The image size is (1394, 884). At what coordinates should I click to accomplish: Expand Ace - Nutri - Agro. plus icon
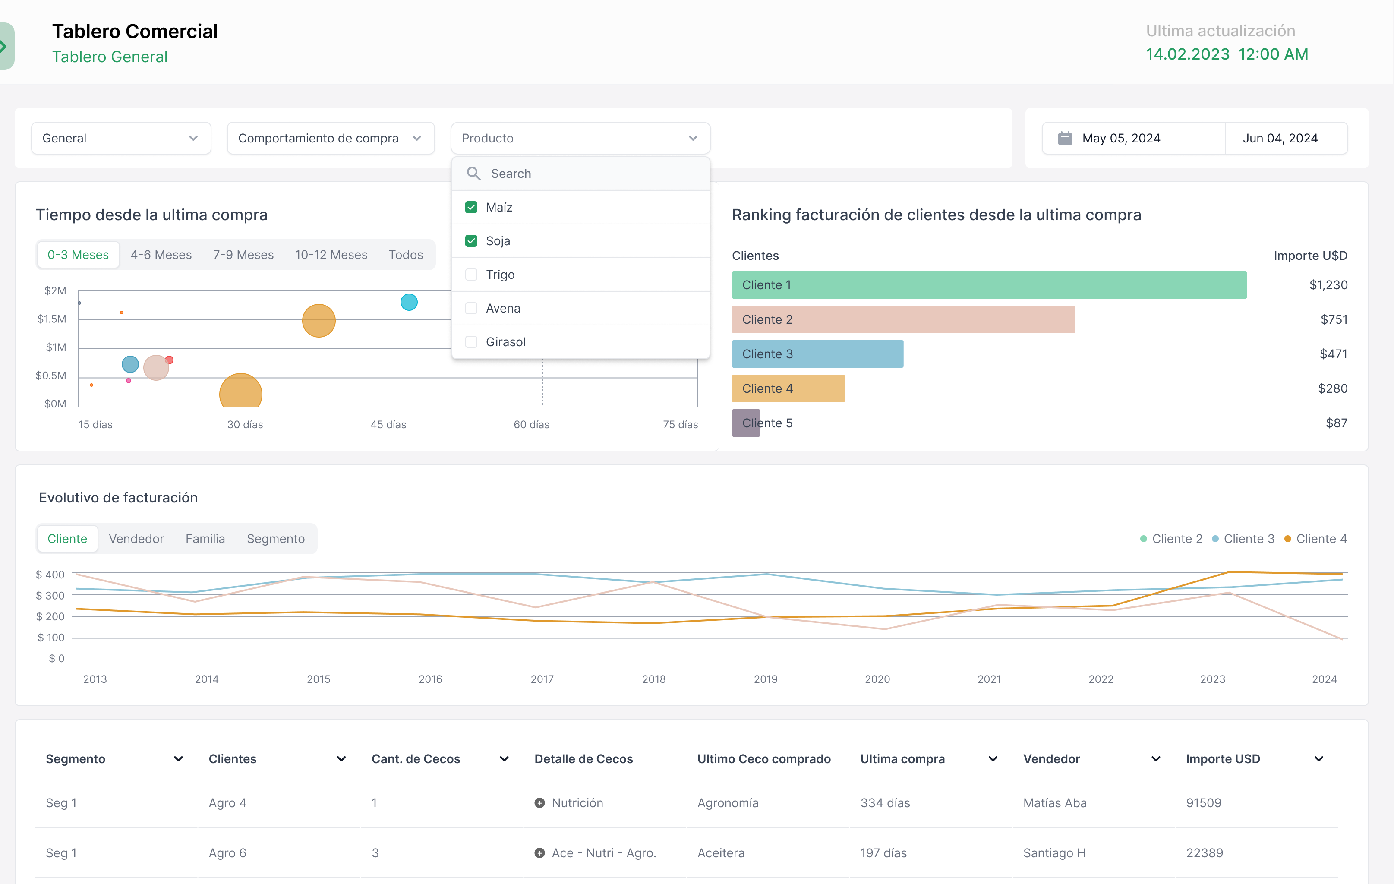(539, 853)
